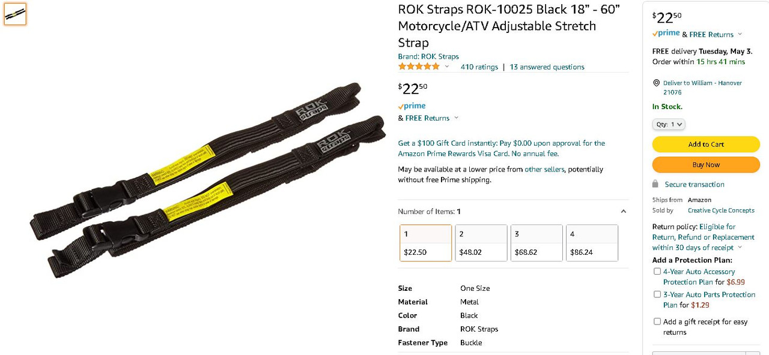
Task: Open the Qty dropdown
Action: click(x=669, y=124)
